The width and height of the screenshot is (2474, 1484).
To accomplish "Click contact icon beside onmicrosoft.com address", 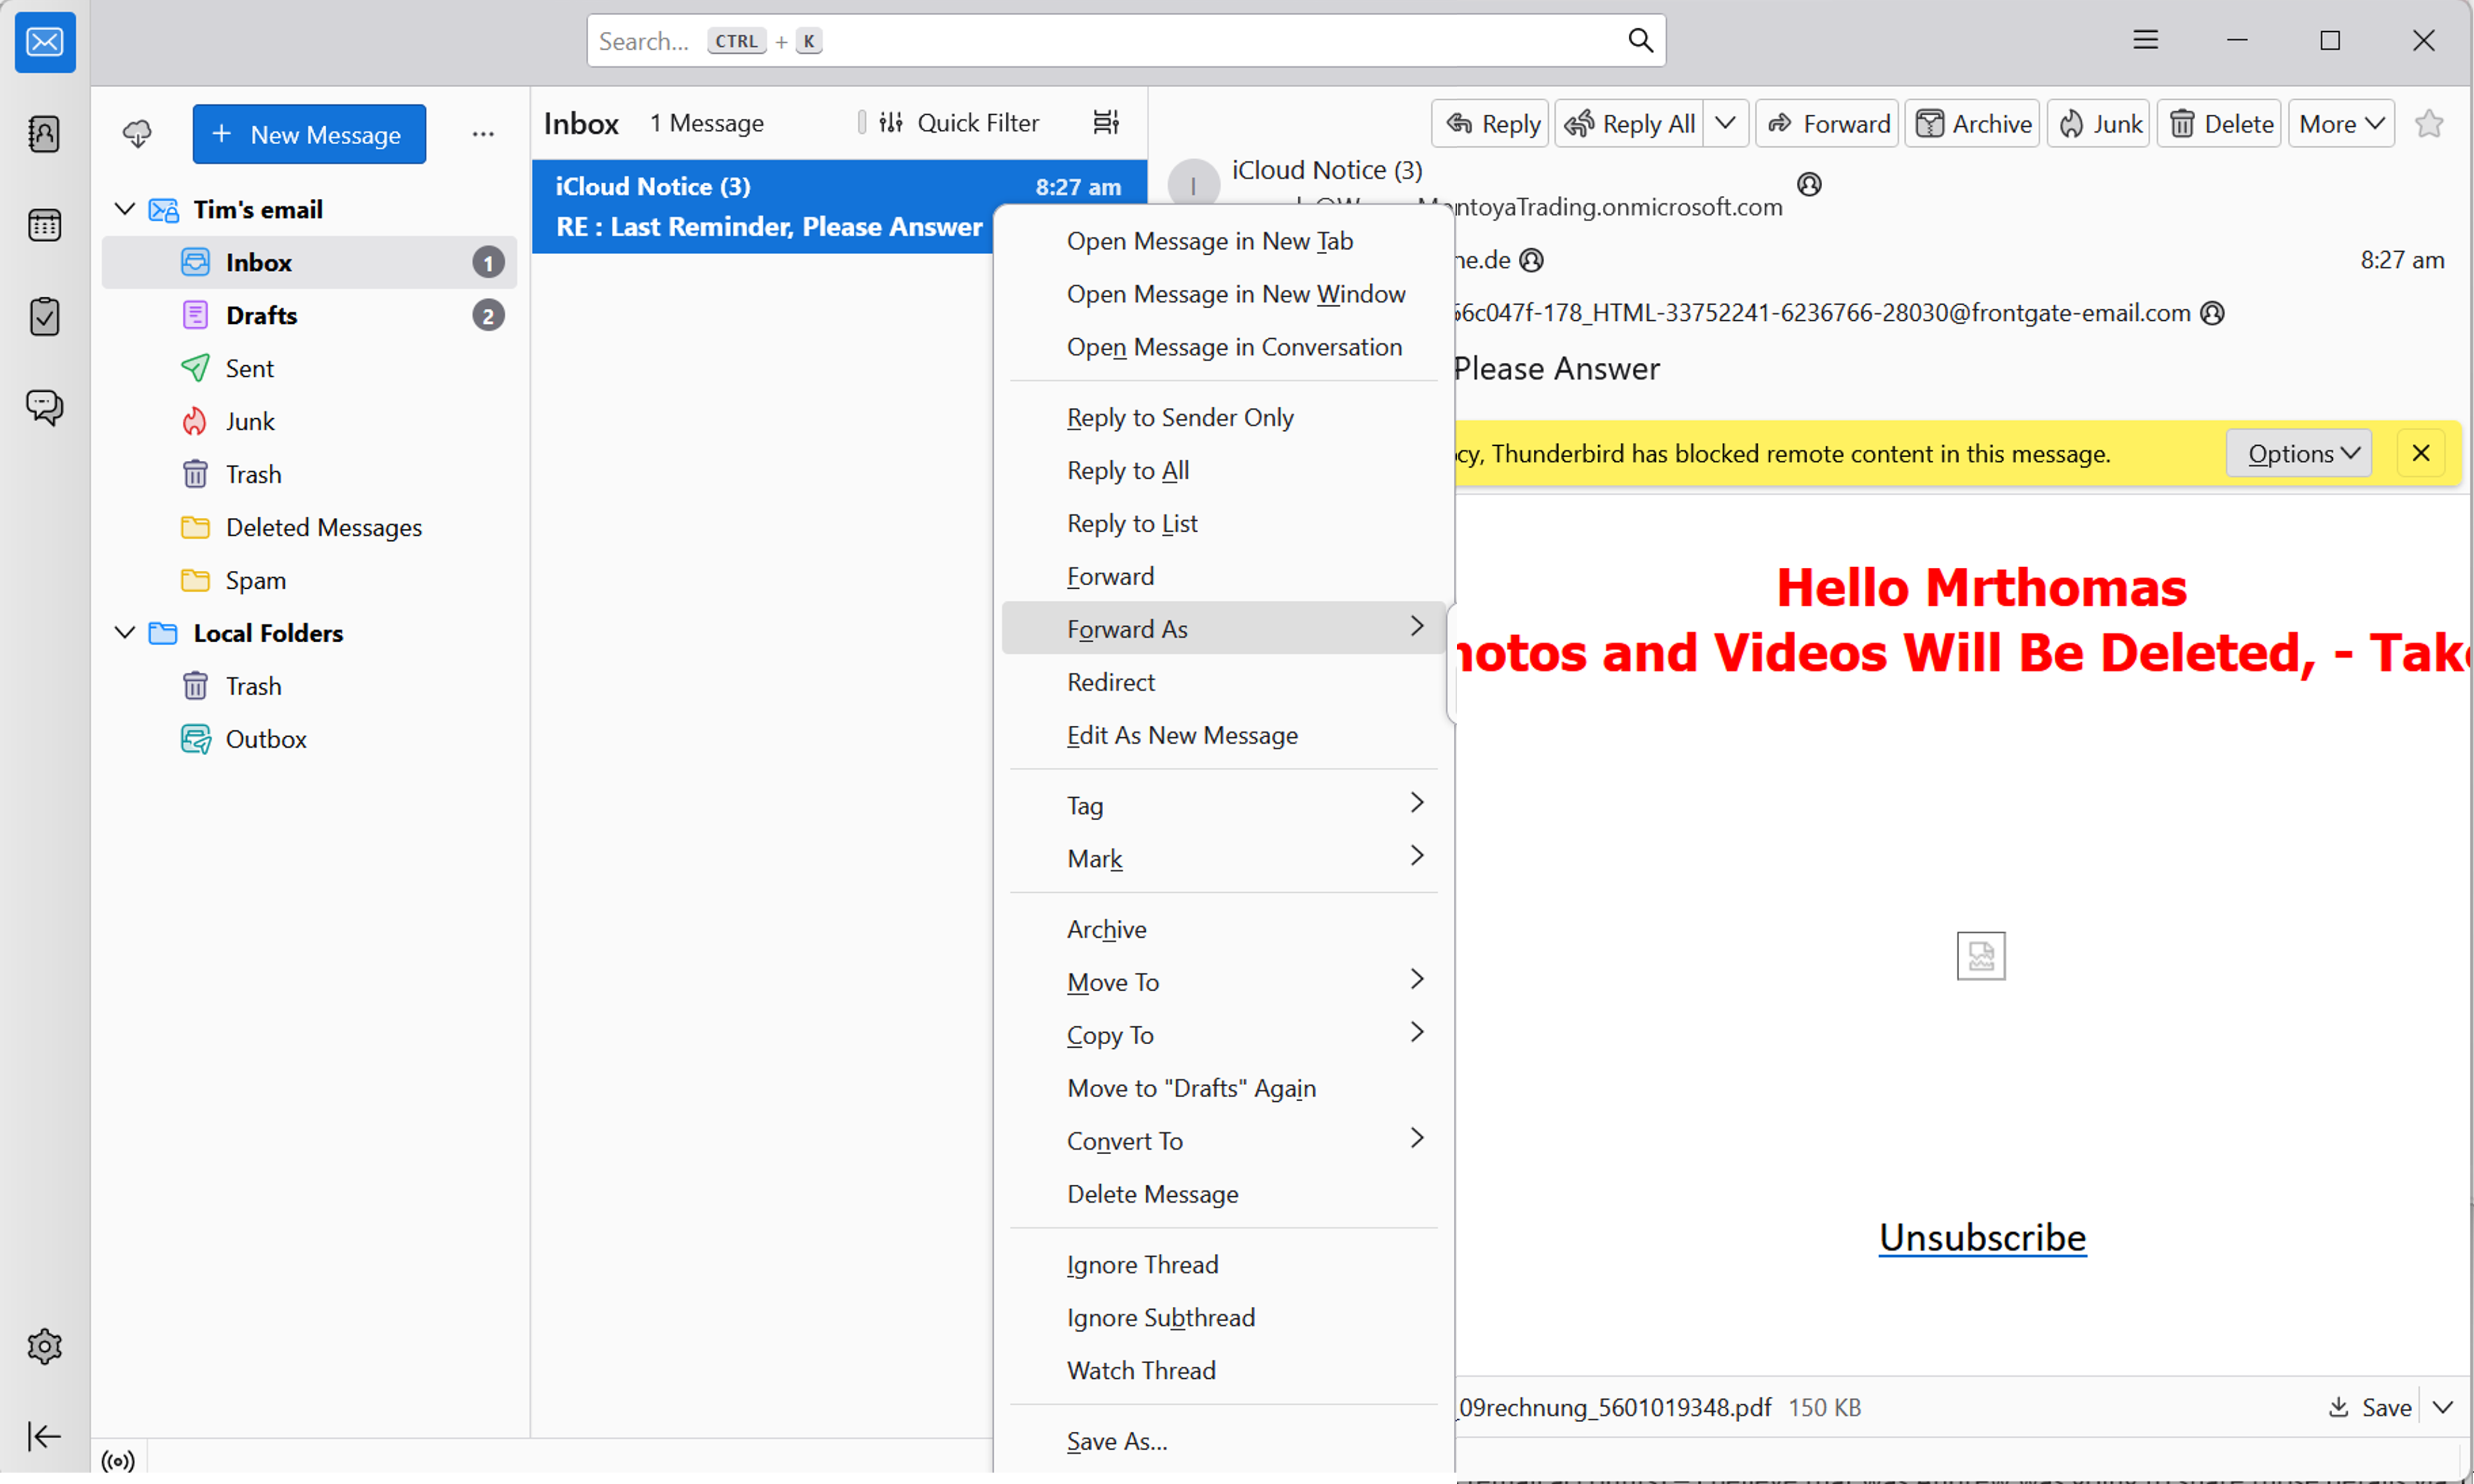I will [x=1809, y=185].
